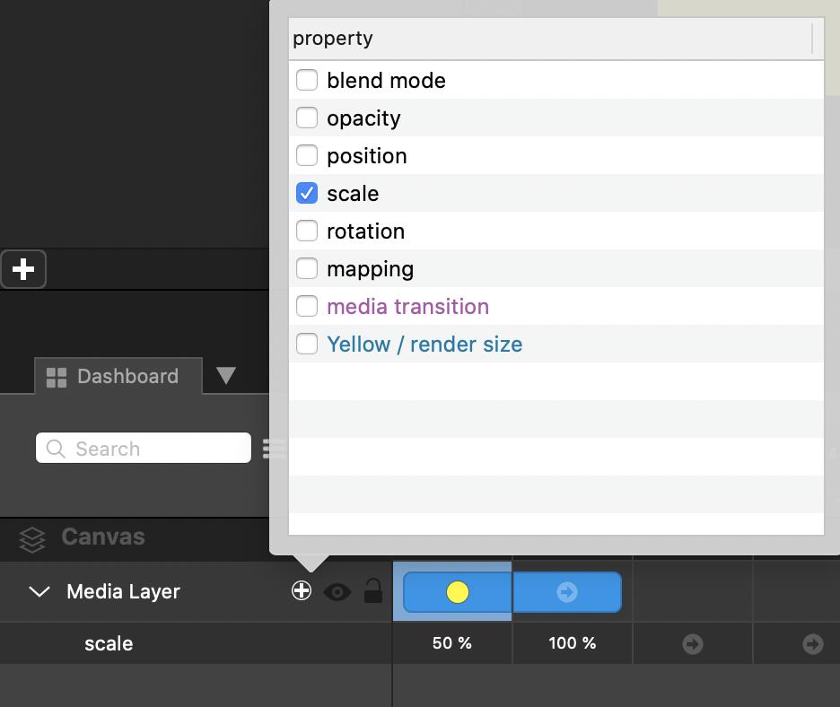Click the large plus button above Dashboard
The height and width of the screenshot is (707, 840).
pos(23,269)
